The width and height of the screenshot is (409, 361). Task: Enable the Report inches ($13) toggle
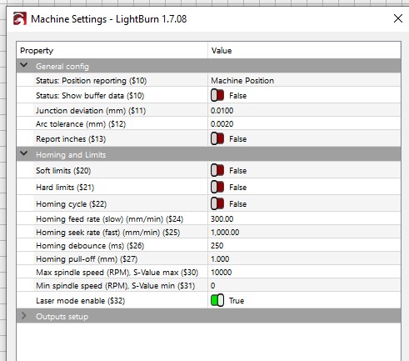click(x=217, y=139)
